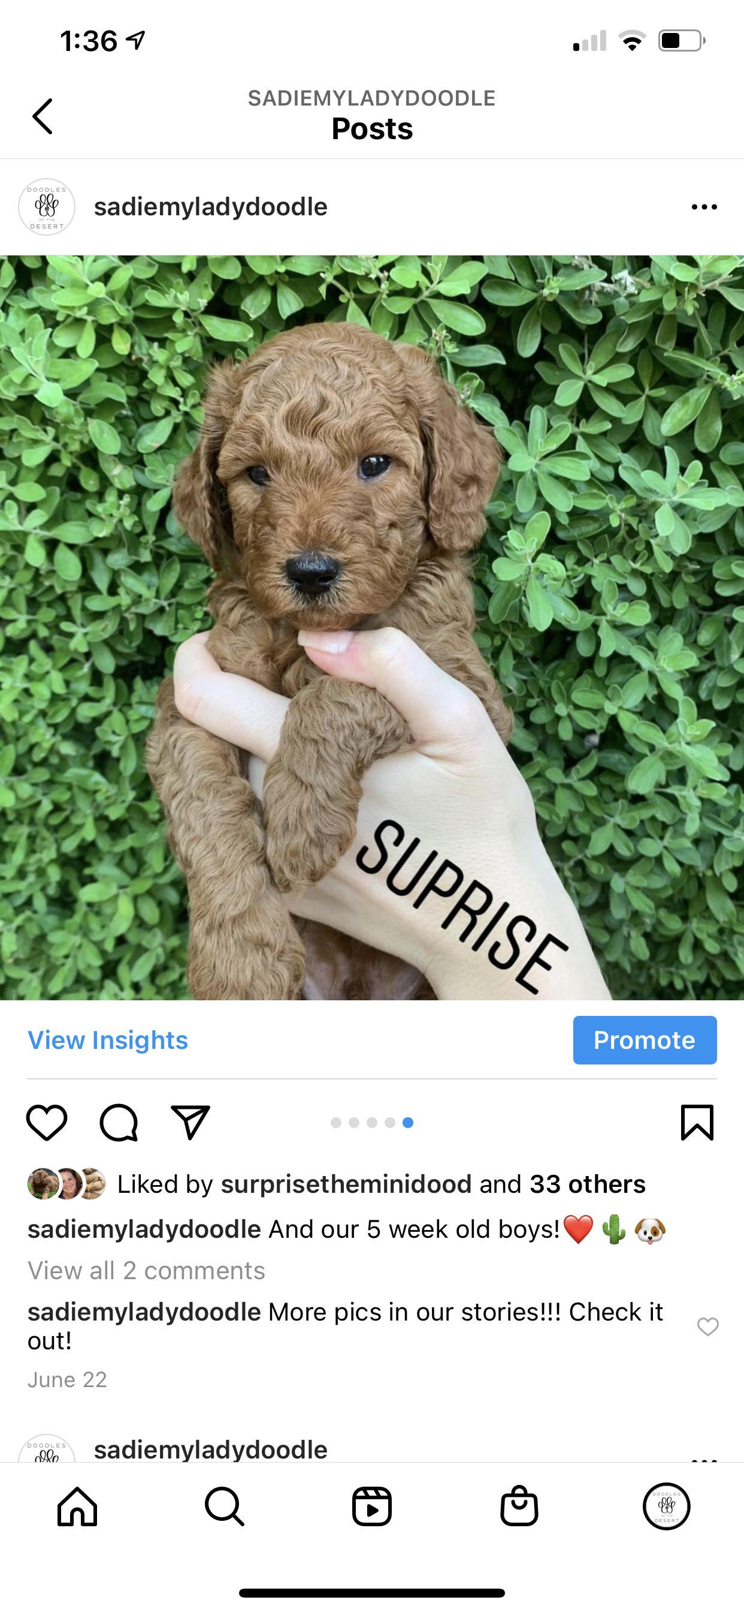
Task: Open the three-dot post options menu
Action: tap(704, 207)
